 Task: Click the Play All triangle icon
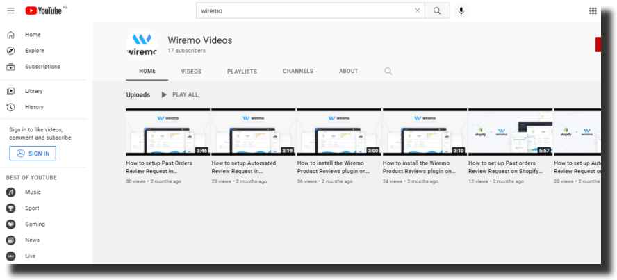[x=164, y=94]
